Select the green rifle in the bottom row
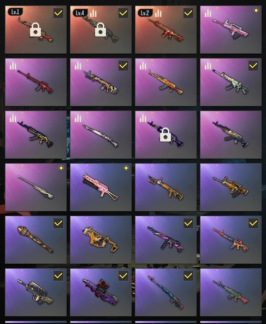Viewport: 266px width, 324px height. (230, 292)
